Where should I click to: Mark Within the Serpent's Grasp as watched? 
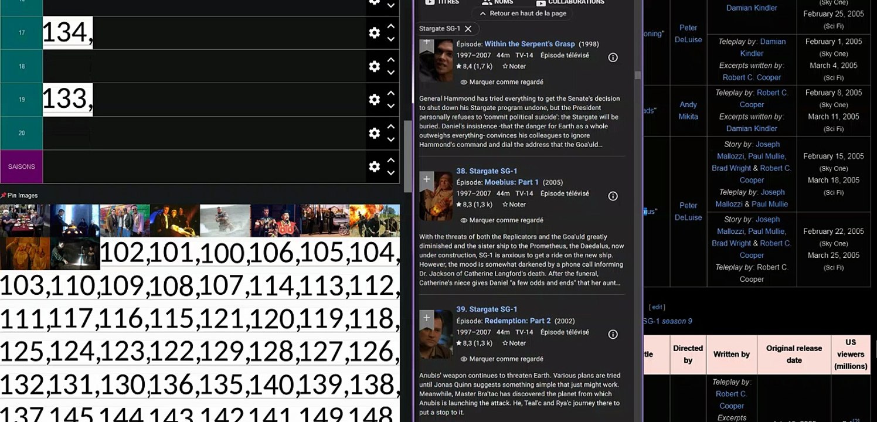pyautogui.click(x=502, y=82)
